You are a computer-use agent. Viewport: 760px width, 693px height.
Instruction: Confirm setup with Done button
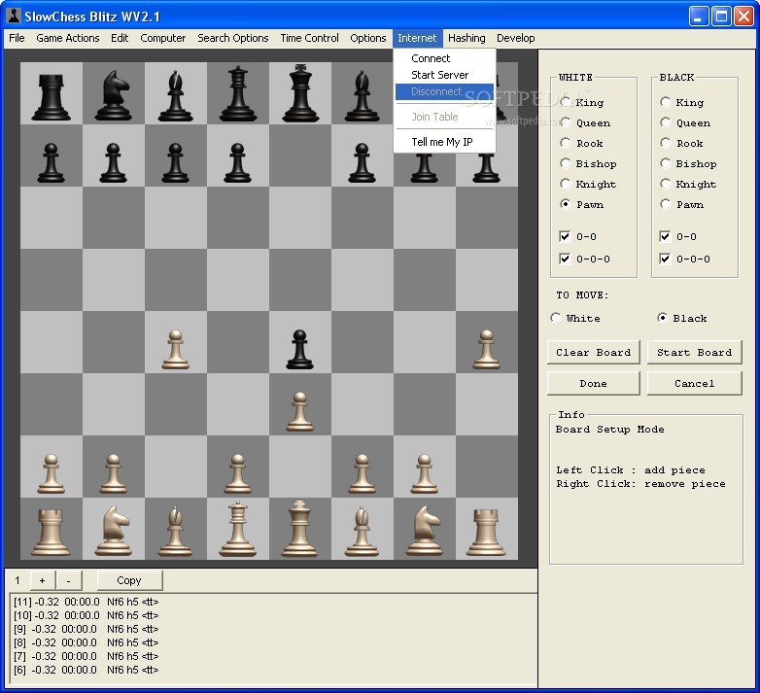(593, 383)
